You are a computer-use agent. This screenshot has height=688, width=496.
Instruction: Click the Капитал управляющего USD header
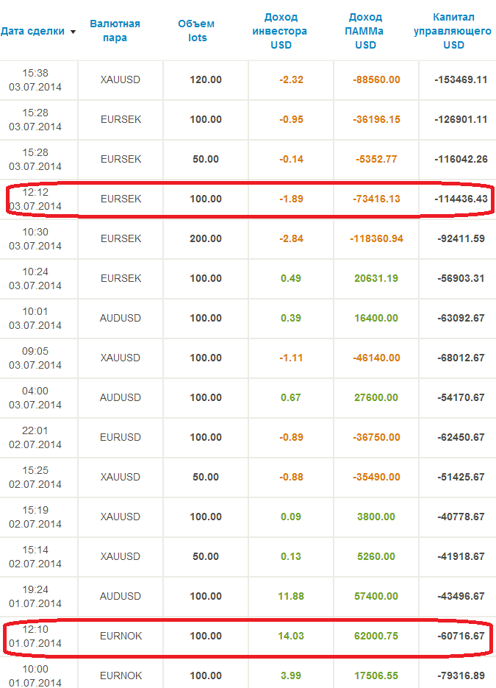click(453, 31)
